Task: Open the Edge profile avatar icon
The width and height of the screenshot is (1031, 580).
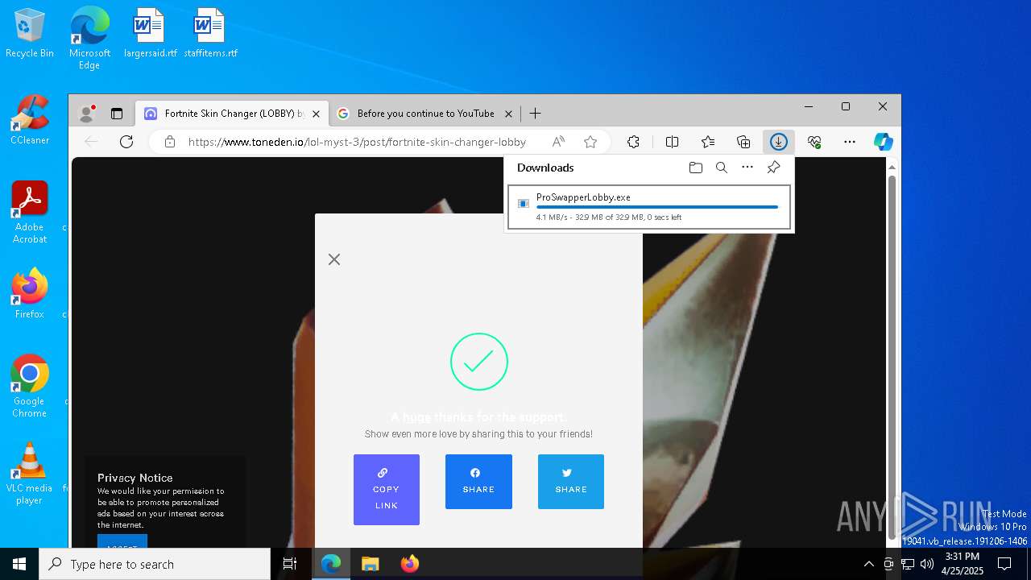Action: [86, 114]
